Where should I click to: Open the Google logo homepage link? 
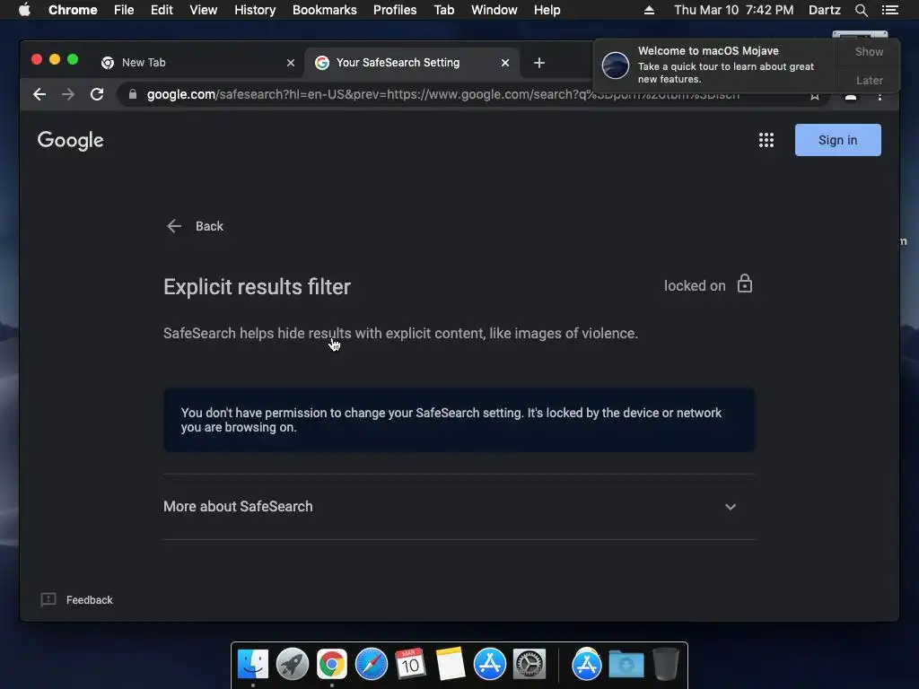pyautogui.click(x=70, y=141)
